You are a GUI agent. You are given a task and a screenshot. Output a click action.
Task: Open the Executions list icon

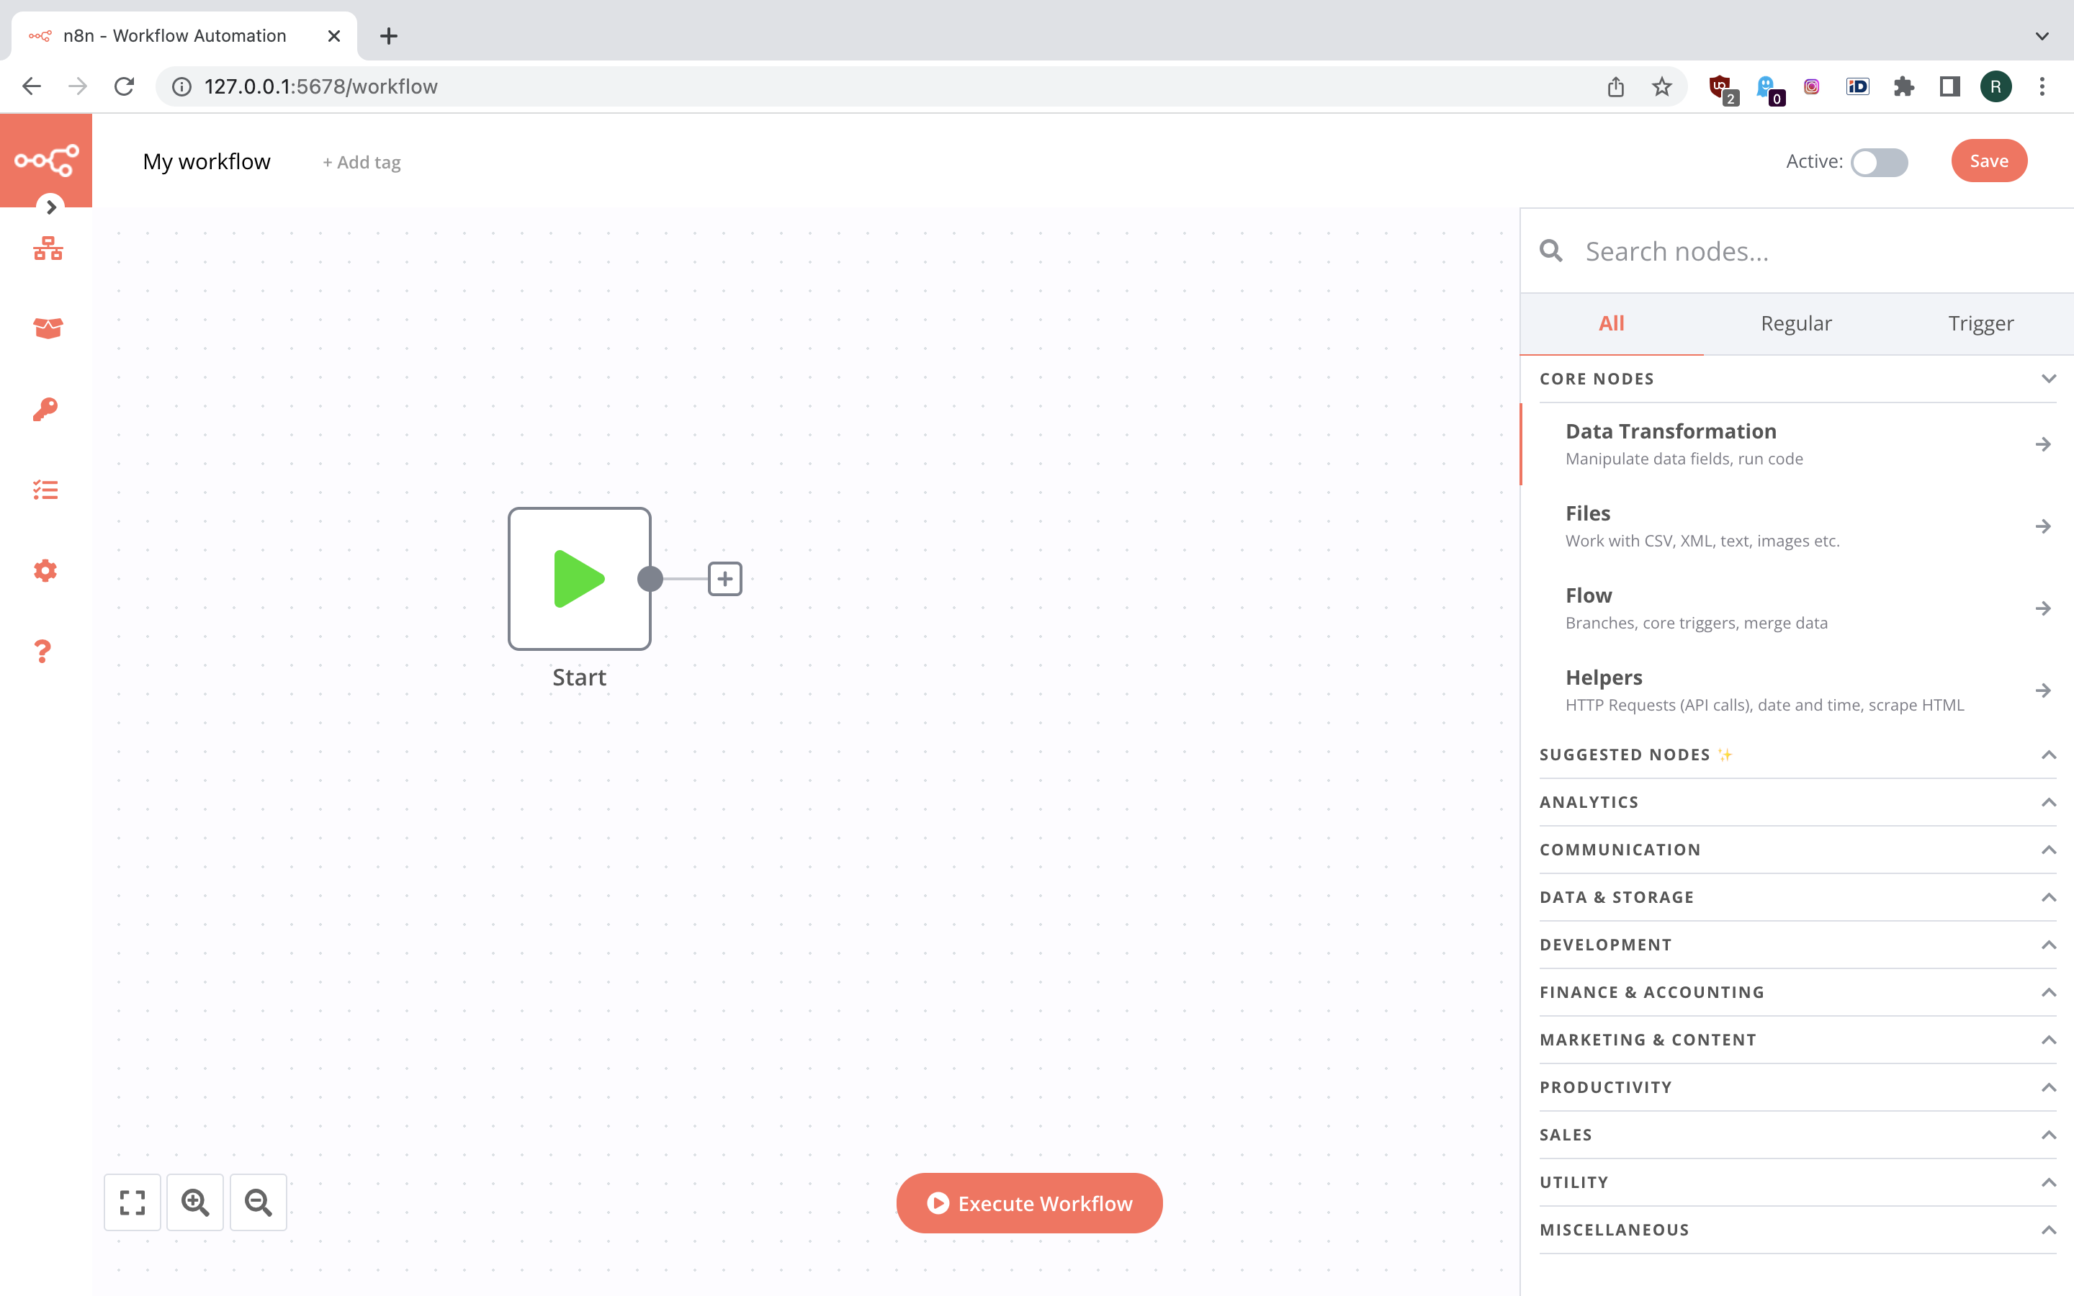(45, 490)
